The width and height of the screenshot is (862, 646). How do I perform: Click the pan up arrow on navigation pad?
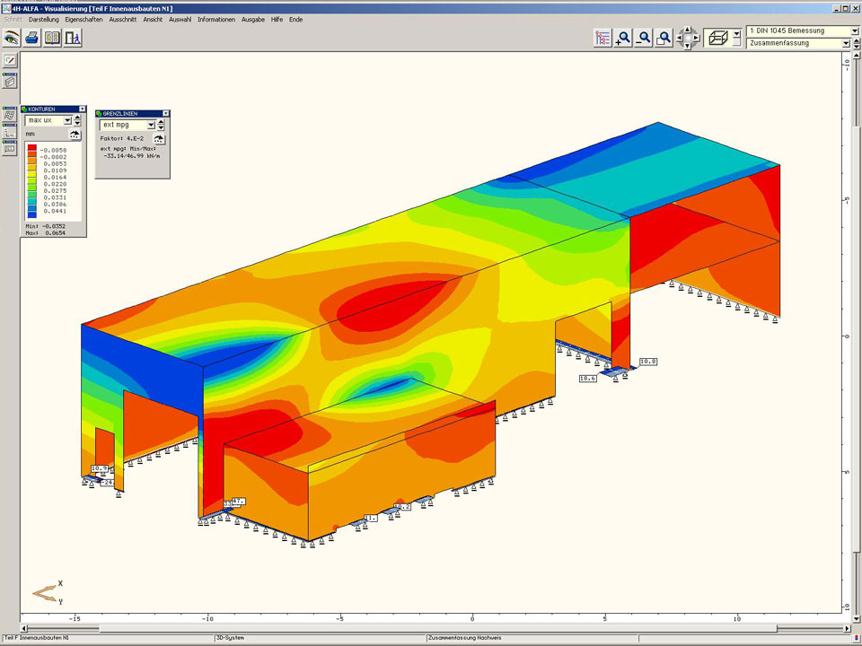689,30
